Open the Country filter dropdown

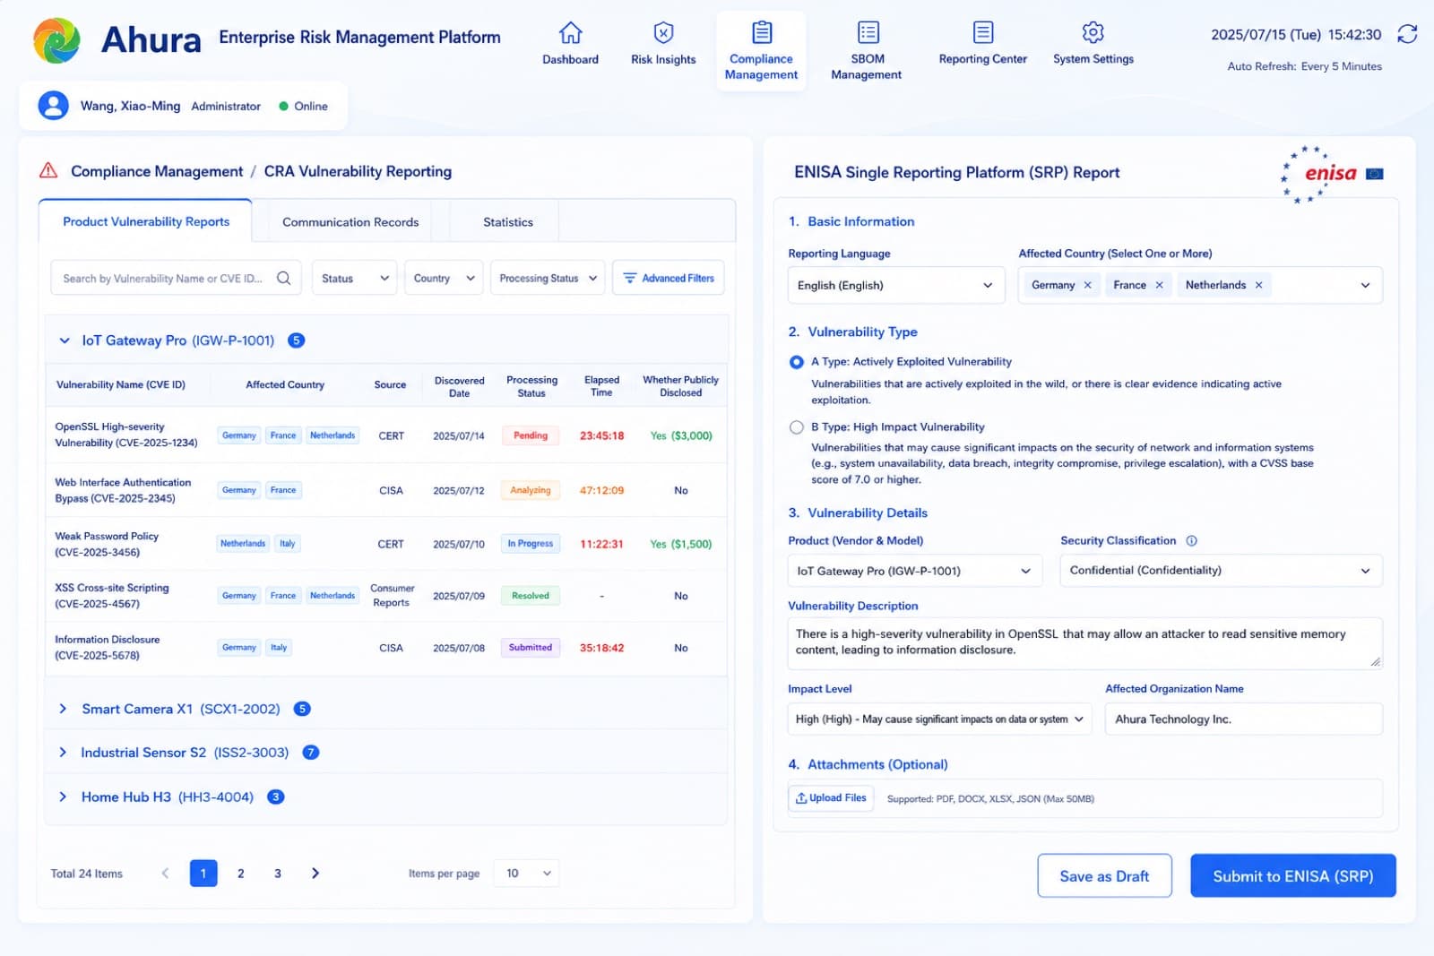(x=444, y=278)
